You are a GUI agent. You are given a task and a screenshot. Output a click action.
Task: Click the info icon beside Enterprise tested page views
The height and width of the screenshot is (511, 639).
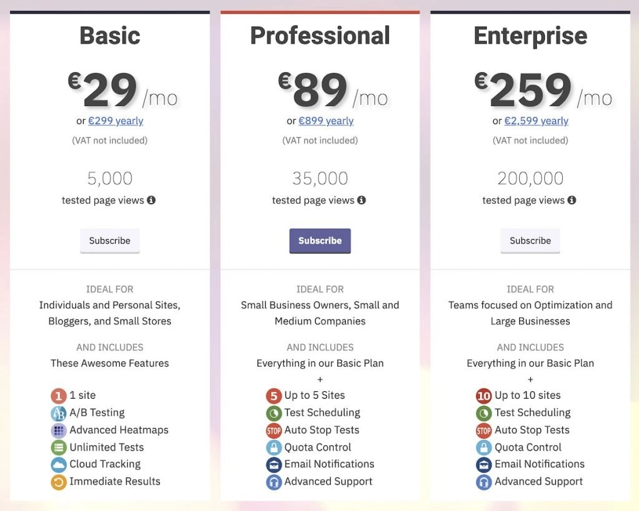pyautogui.click(x=572, y=200)
